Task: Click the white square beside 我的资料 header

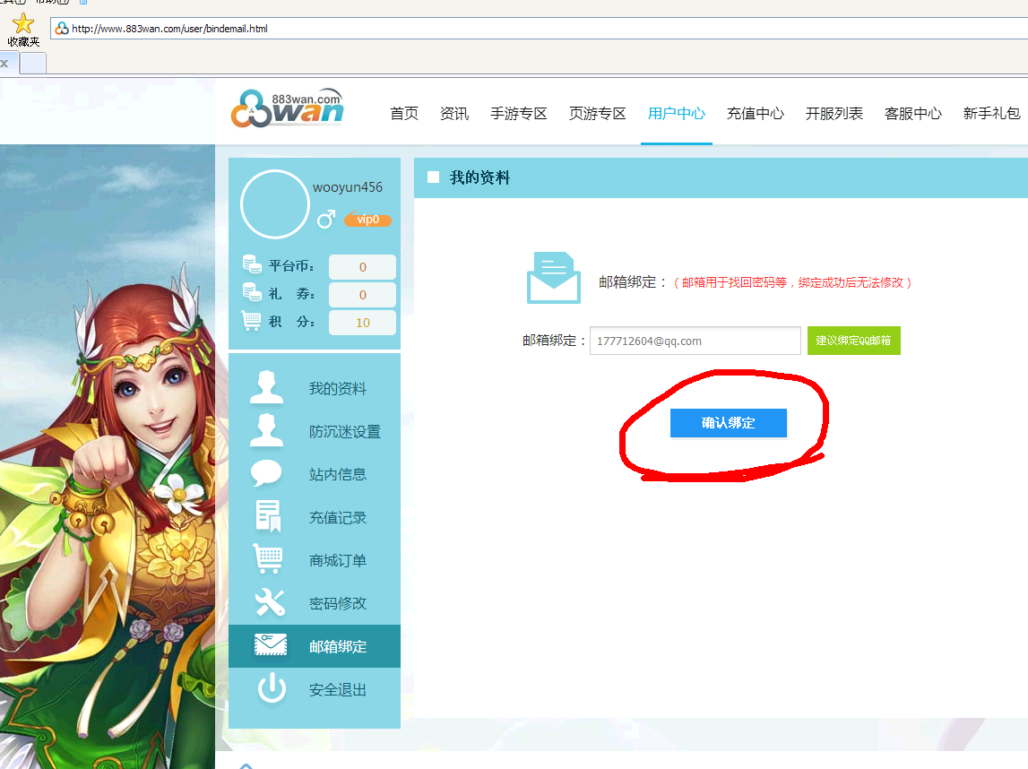Action: (433, 177)
